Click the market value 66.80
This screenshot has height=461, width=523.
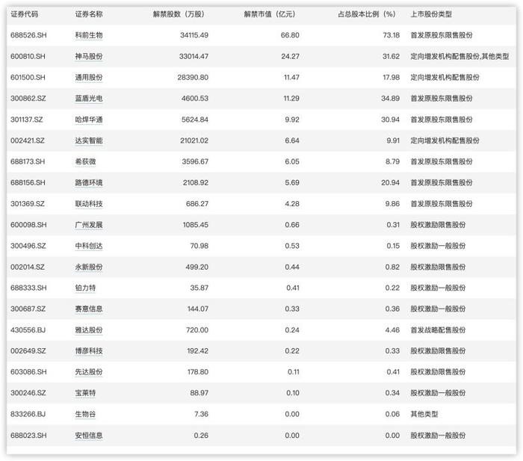(290, 35)
